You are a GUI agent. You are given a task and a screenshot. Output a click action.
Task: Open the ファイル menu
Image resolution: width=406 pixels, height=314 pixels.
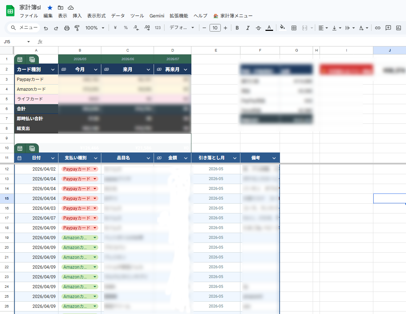(x=29, y=16)
